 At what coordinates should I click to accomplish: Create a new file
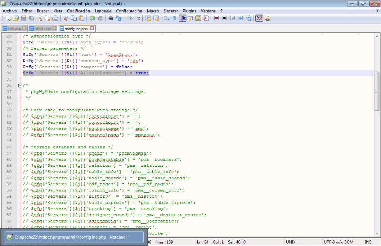pyautogui.click(x=9, y=19)
